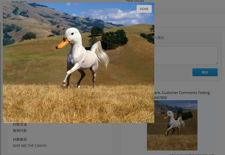
Task: Click the HK$100.00 amount
Action: [x=135, y=1]
